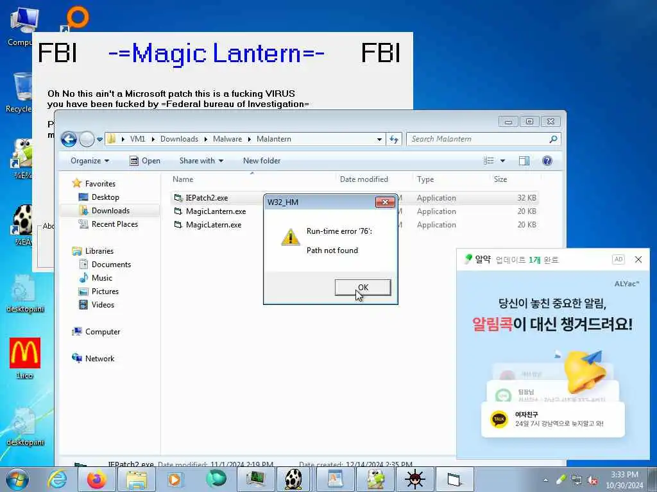Click the Open toolbar button
This screenshot has height=492, width=657.
[x=145, y=161]
